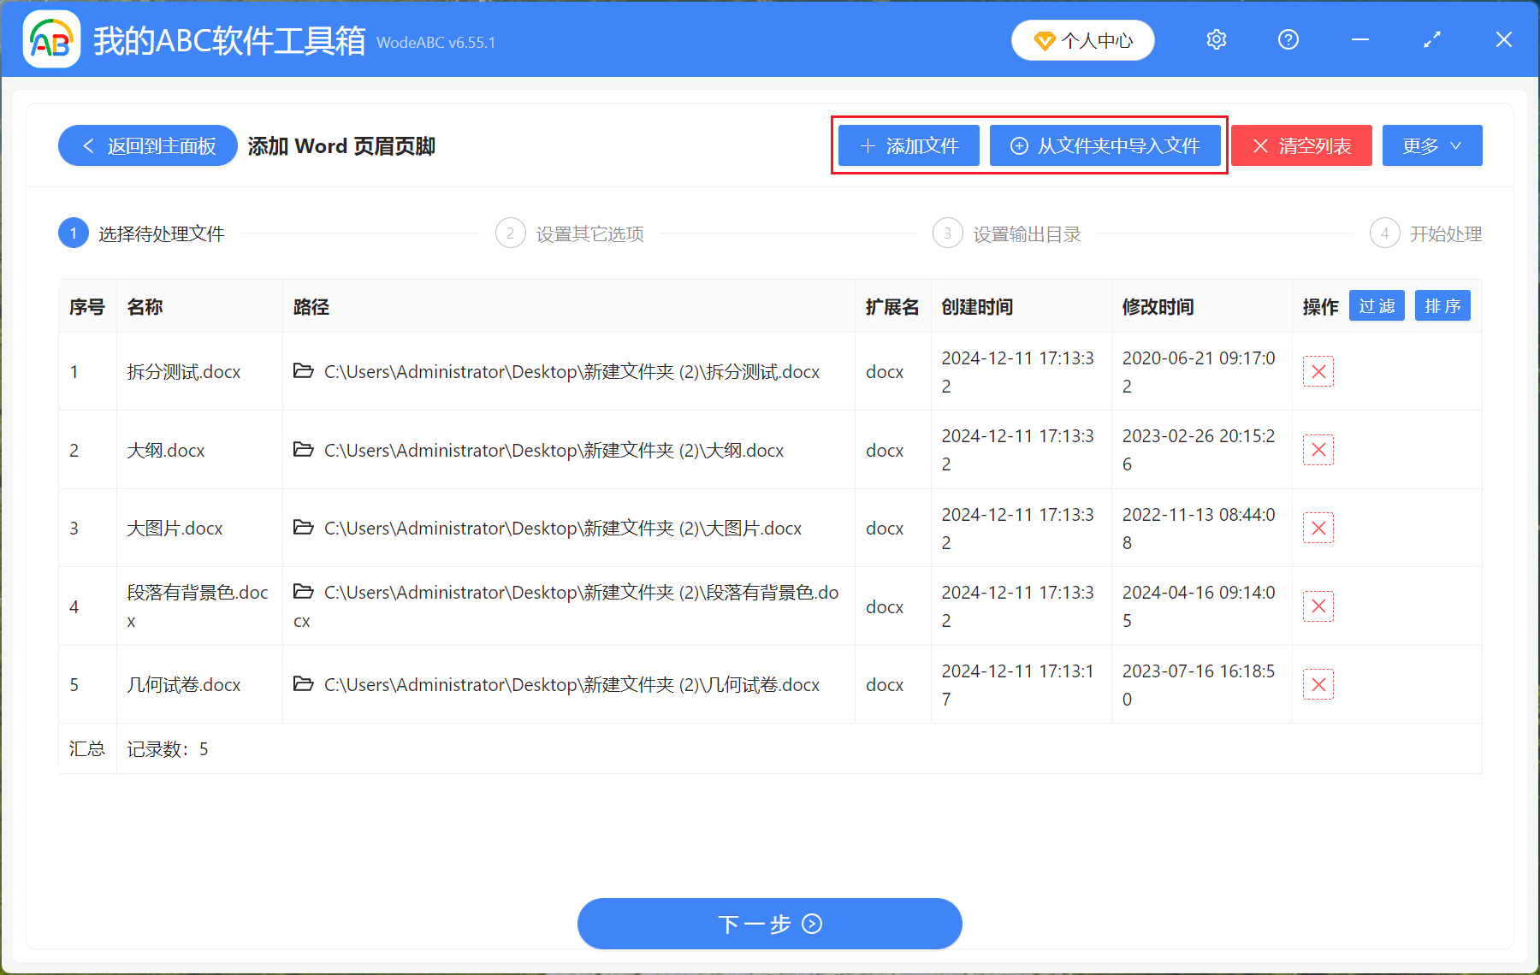The height and width of the screenshot is (975, 1540).
Task: Click the folder icon on the 大纲.docx row
Action: pos(304,450)
